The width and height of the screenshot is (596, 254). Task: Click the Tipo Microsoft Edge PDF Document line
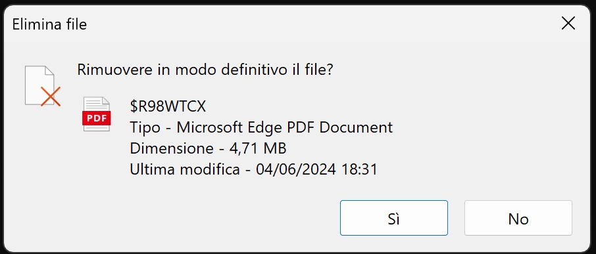261,127
